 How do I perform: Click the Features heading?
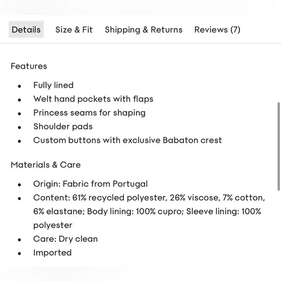29,66
